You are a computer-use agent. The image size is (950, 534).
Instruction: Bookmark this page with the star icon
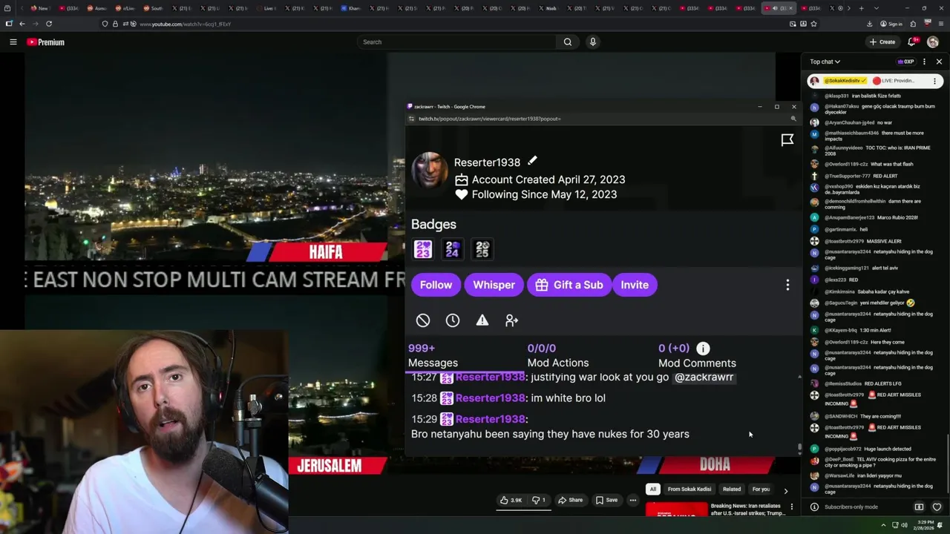[814, 24]
